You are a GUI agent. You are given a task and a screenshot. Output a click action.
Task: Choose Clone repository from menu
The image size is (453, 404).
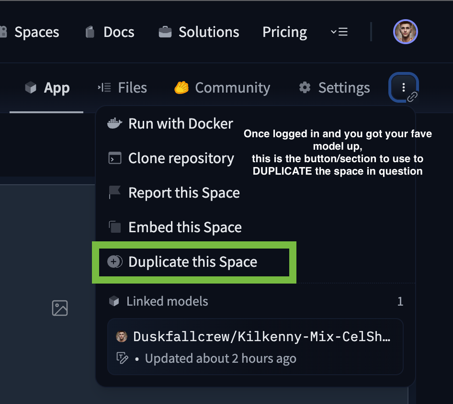pyautogui.click(x=171, y=158)
